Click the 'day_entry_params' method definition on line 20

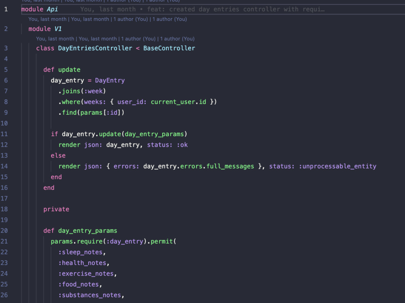tap(87, 231)
